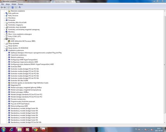
Task: Collapse the Urządzenia systemowe node
Action: click(x=4, y=50)
